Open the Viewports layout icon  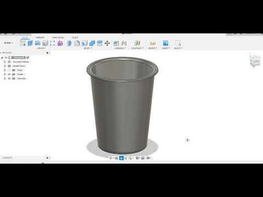(148, 158)
